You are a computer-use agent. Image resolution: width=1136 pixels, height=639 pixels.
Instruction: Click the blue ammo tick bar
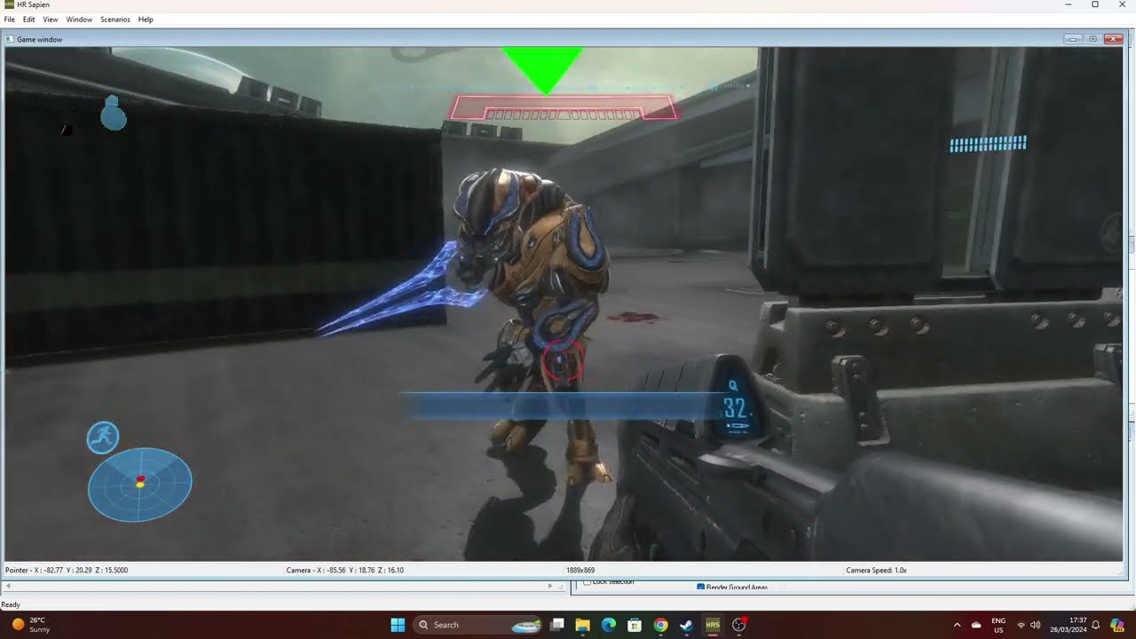pyautogui.click(x=988, y=144)
